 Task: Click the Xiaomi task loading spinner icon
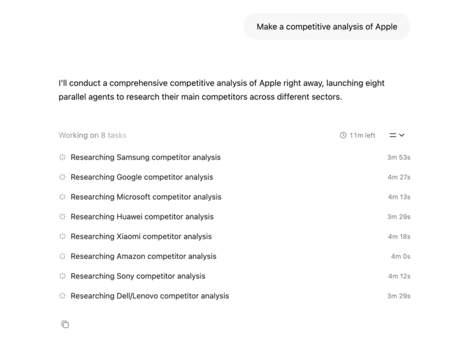(62, 236)
